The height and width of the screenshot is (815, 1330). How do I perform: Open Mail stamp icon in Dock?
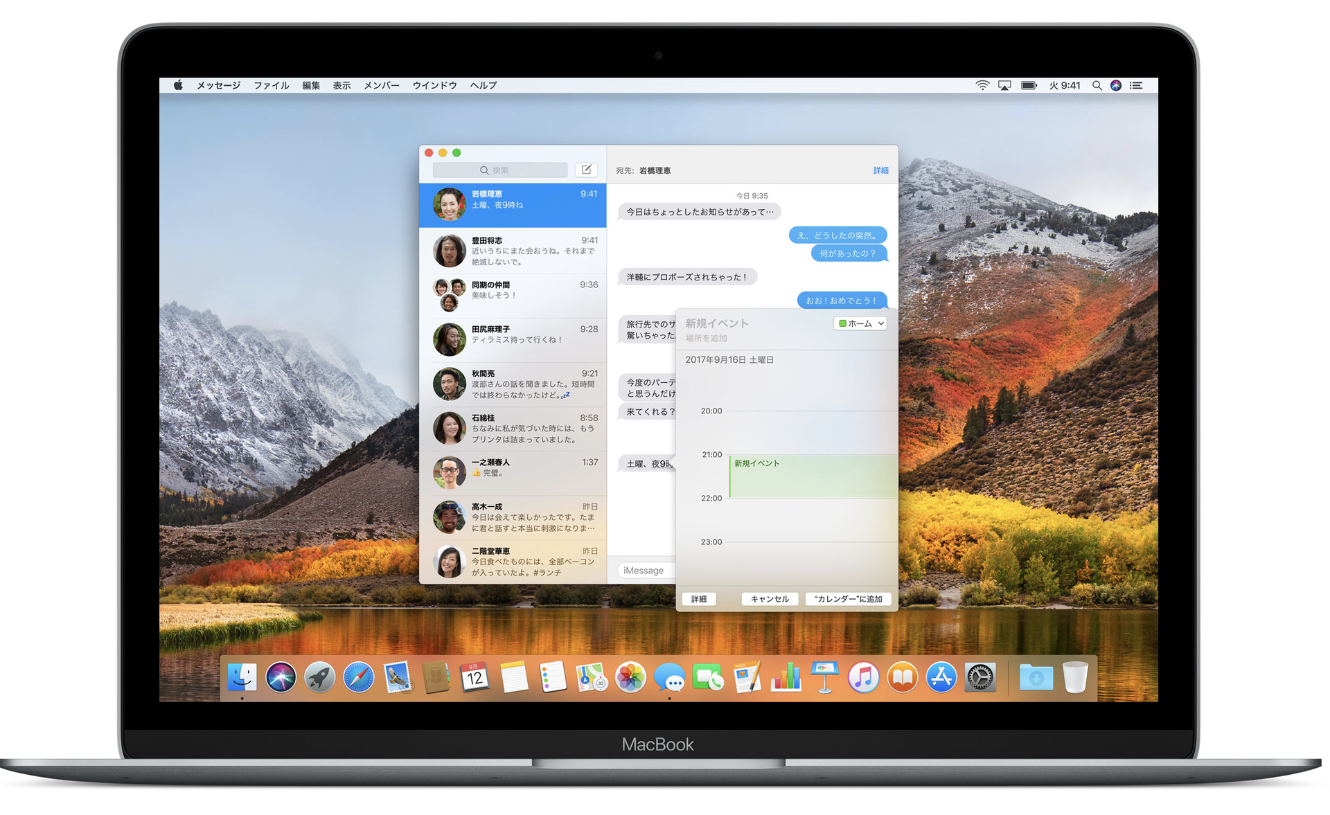pyautogui.click(x=398, y=677)
